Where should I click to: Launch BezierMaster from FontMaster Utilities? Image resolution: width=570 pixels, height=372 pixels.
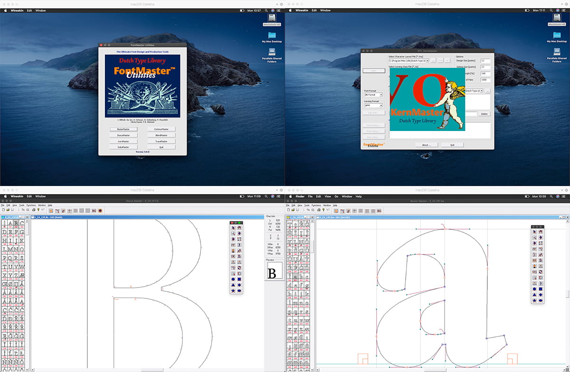tap(123, 129)
